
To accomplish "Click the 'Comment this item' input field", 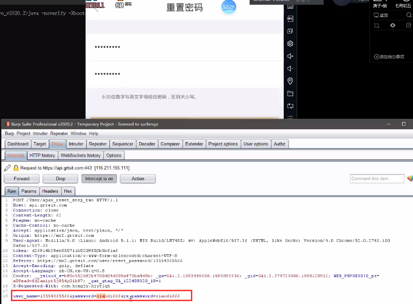I will (377, 179).
